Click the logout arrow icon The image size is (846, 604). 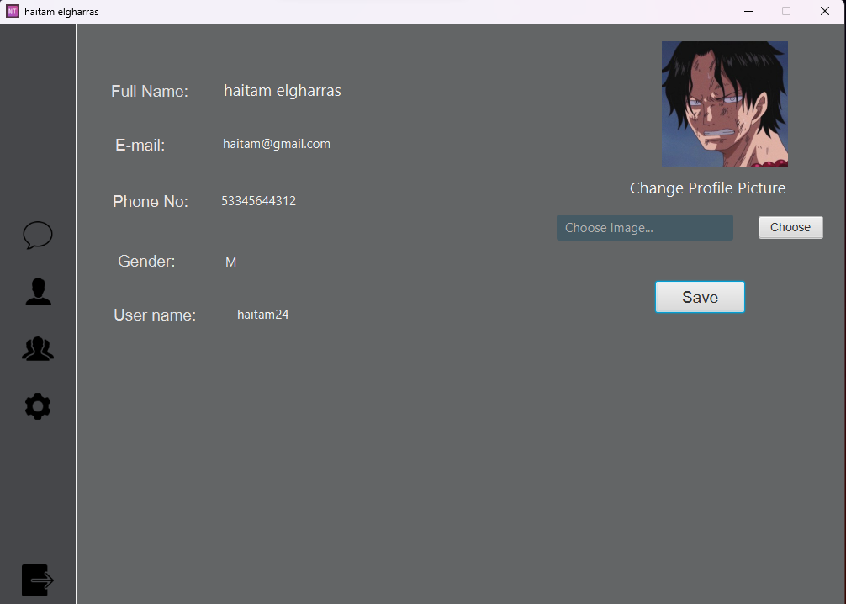pyautogui.click(x=38, y=580)
